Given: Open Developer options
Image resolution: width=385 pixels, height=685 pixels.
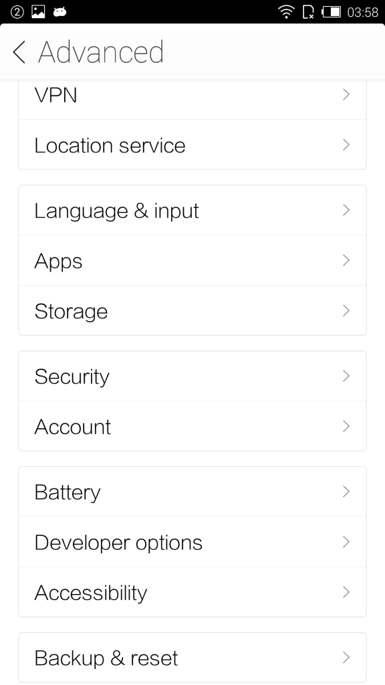Looking at the screenshot, I should 192,542.
